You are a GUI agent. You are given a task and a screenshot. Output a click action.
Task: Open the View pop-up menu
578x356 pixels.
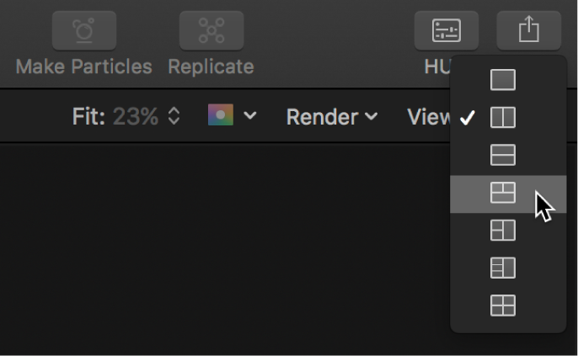pos(429,117)
